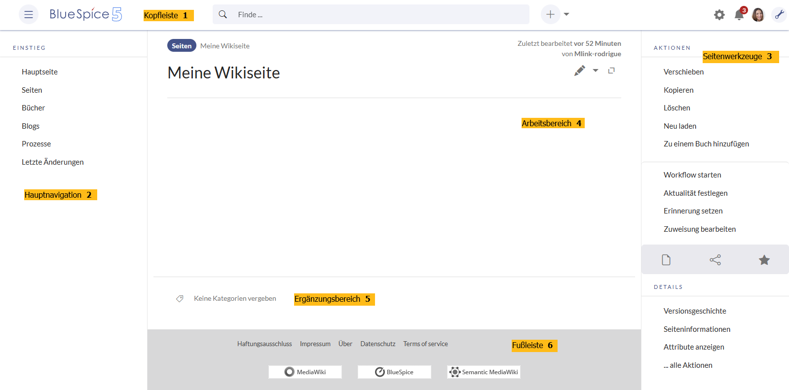Viewport: 789px width, 390px height.
Task: Toggle the page tools wrench icon
Action: 779,15
